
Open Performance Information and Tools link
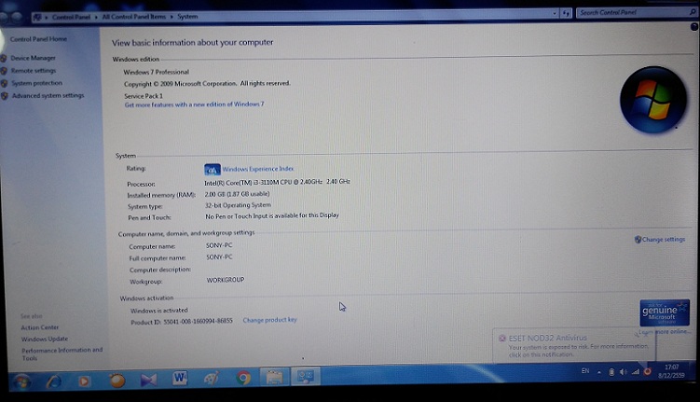point(62,353)
